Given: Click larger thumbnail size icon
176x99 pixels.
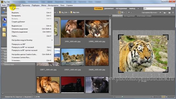Looking at the screenshot, I should [x=153, y=97].
